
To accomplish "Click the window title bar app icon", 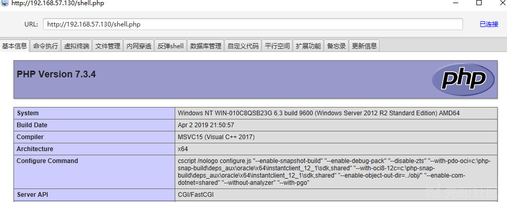I will click(4, 3).
